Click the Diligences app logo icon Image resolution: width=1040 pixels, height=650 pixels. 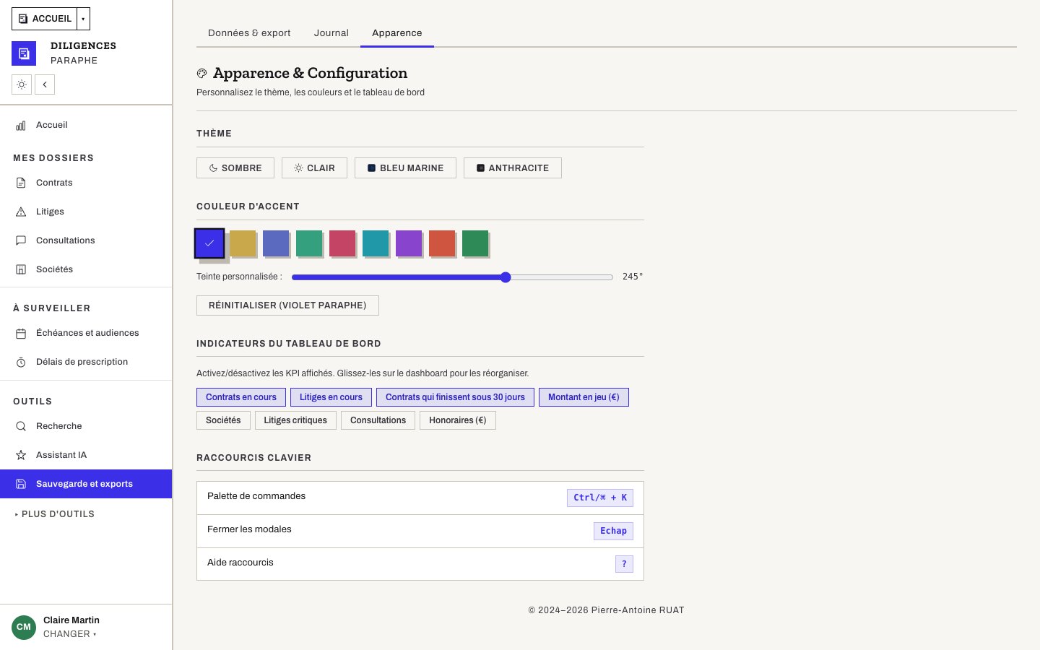pyautogui.click(x=24, y=53)
